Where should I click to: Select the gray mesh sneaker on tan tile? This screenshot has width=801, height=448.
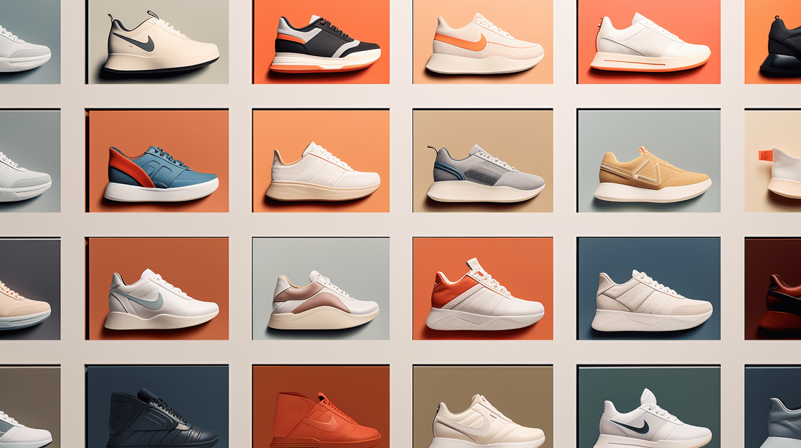click(485, 175)
